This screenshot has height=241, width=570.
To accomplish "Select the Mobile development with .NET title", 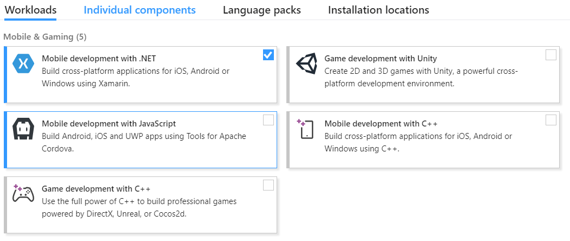I will pos(99,58).
